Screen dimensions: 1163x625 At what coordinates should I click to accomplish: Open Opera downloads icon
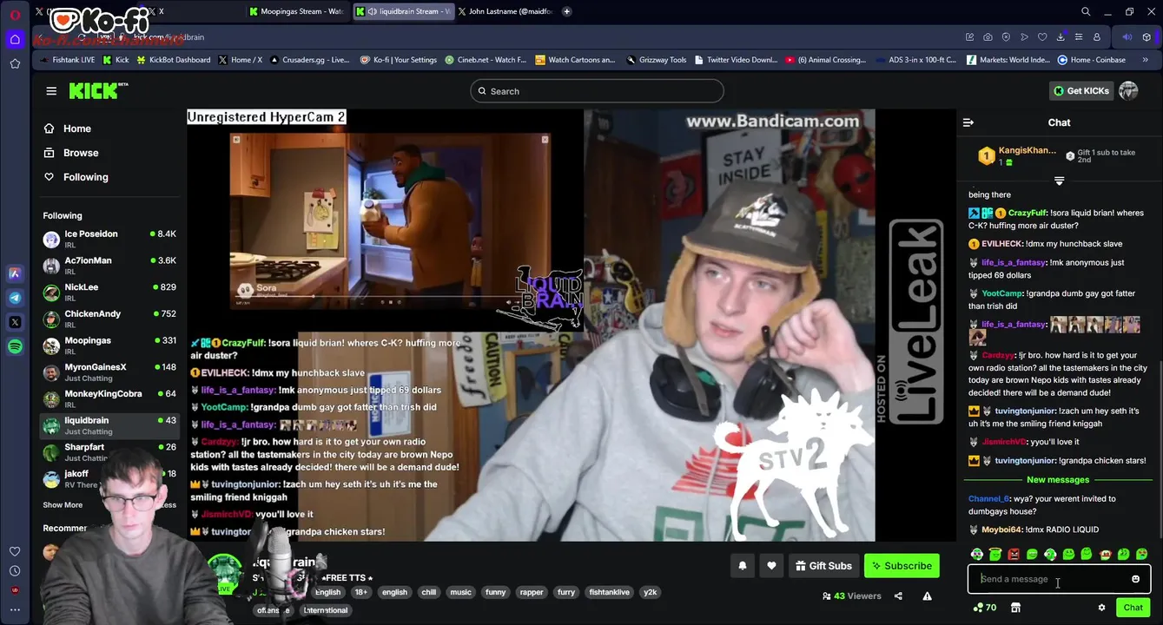click(1061, 37)
